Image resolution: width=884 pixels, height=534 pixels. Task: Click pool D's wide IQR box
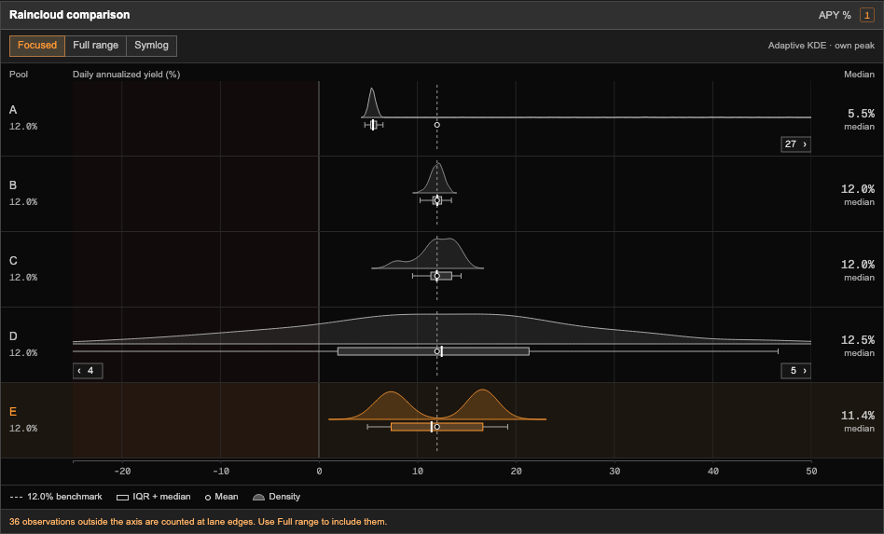click(434, 351)
